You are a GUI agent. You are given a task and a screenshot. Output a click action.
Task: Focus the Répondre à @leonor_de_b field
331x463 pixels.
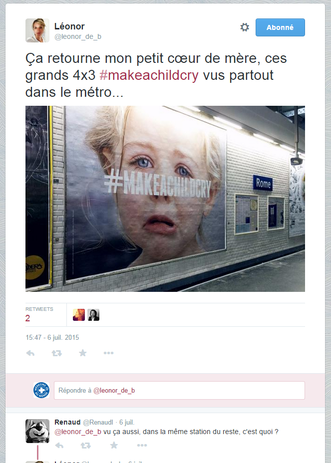click(x=179, y=390)
